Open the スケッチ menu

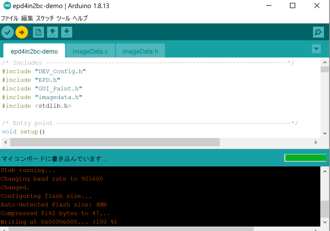coord(45,18)
